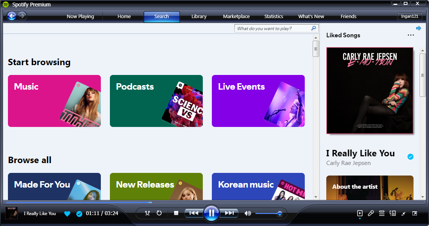Select the Search tab
This screenshot has width=429, height=226.
click(x=162, y=16)
